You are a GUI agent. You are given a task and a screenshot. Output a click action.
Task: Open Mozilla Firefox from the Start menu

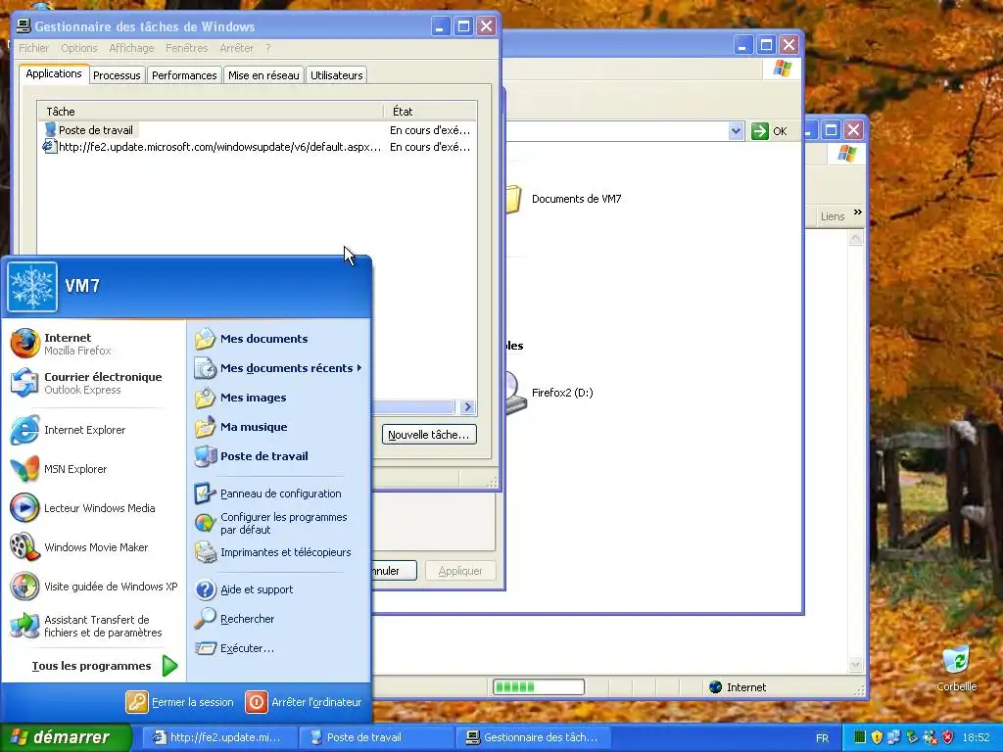coord(93,344)
